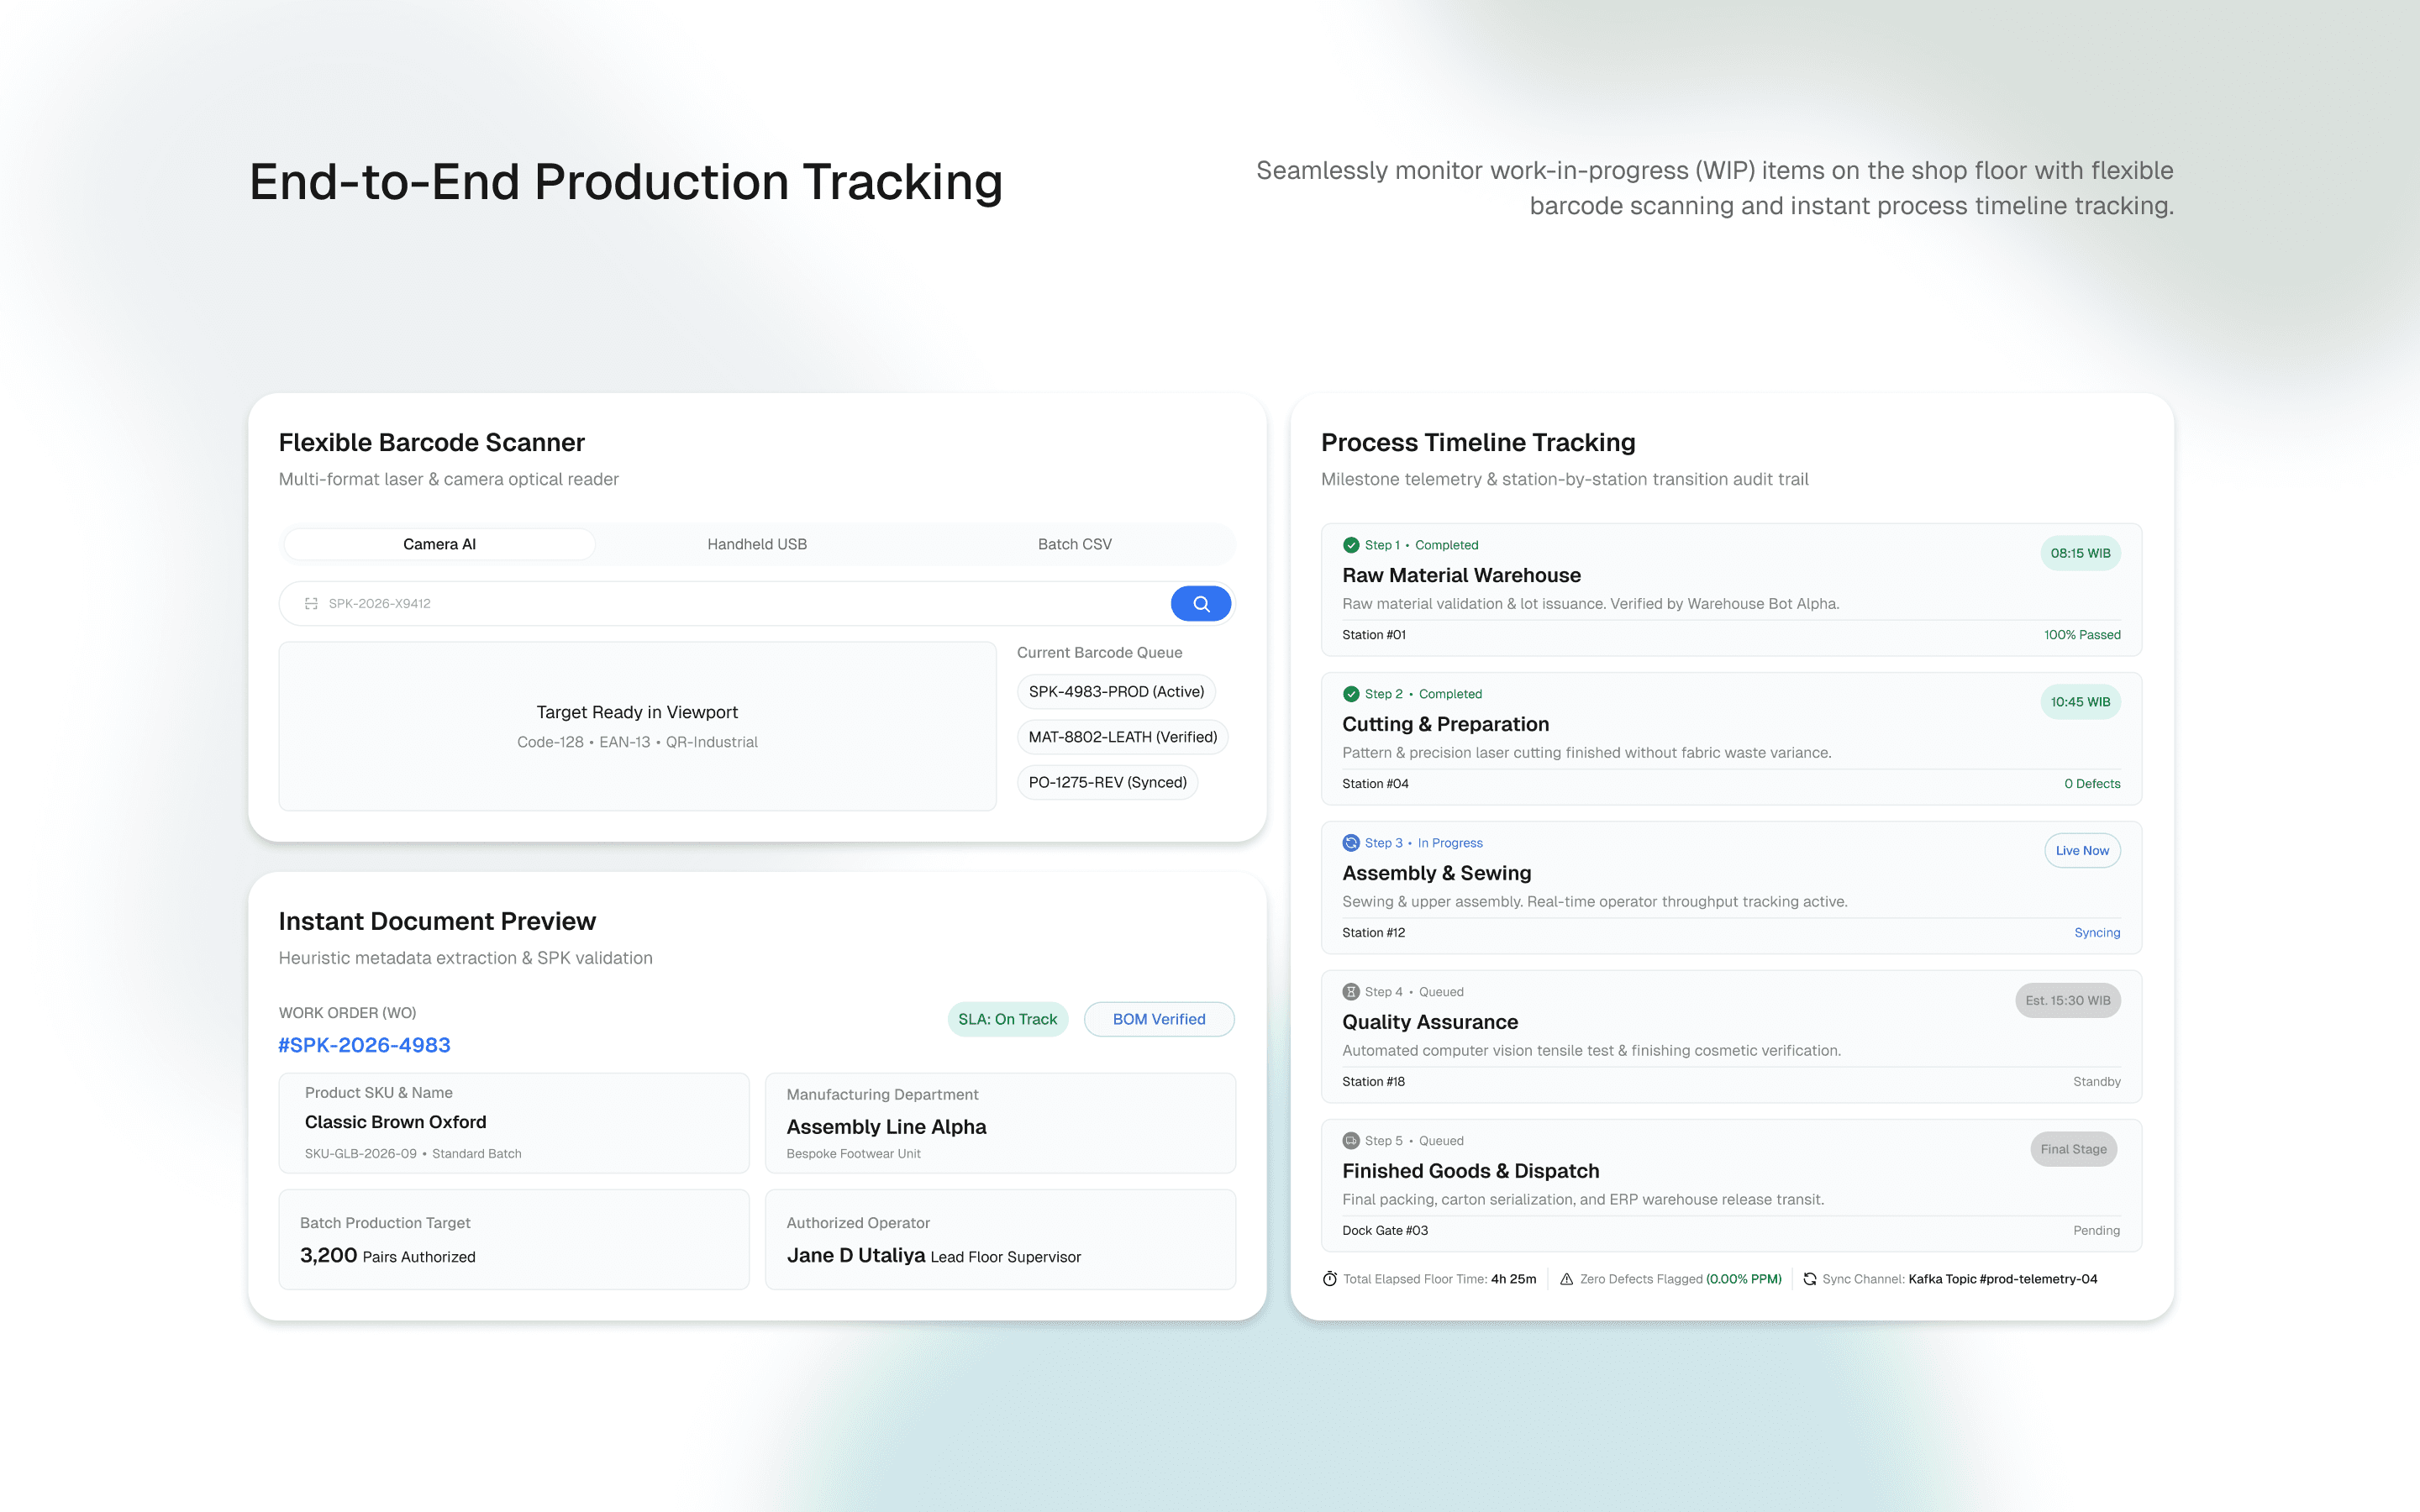Click the Target Ready in Viewport area
2420x1512 pixels.
point(637,726)
